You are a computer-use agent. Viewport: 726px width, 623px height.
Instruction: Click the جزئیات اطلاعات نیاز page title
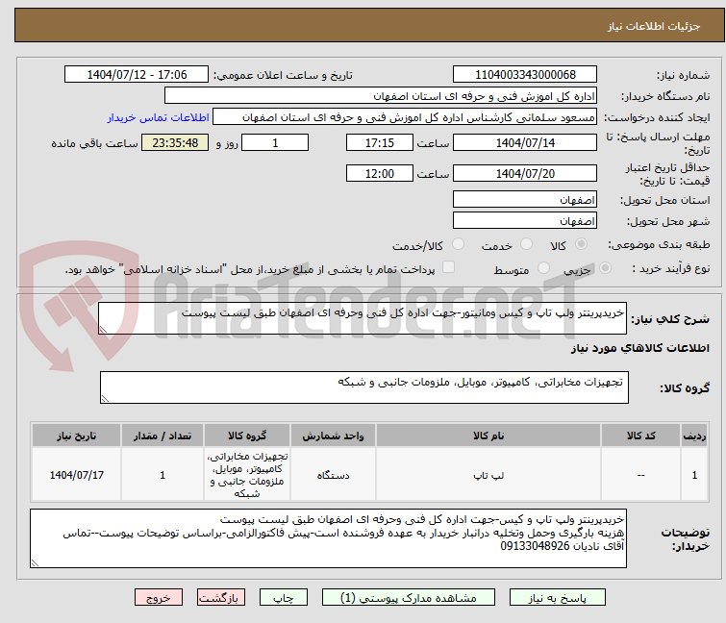click(654, 26)
